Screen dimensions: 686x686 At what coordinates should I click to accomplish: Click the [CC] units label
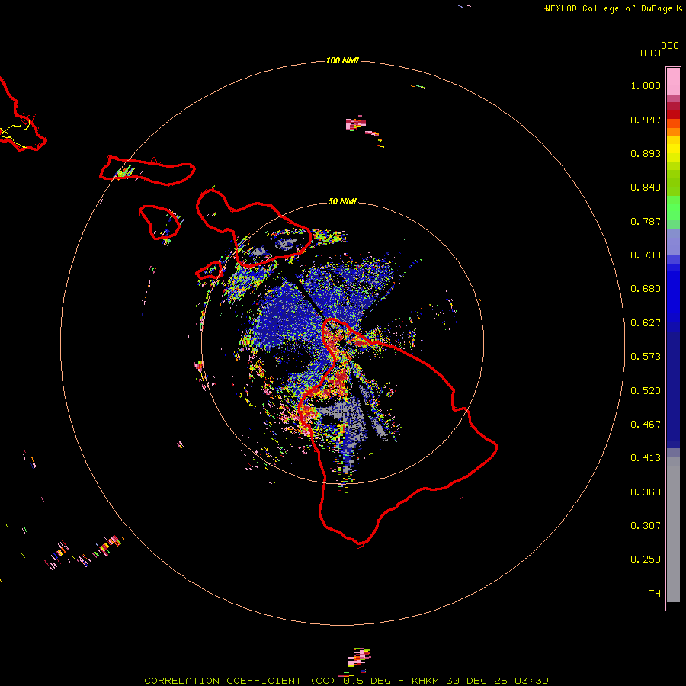click(650, 53)
